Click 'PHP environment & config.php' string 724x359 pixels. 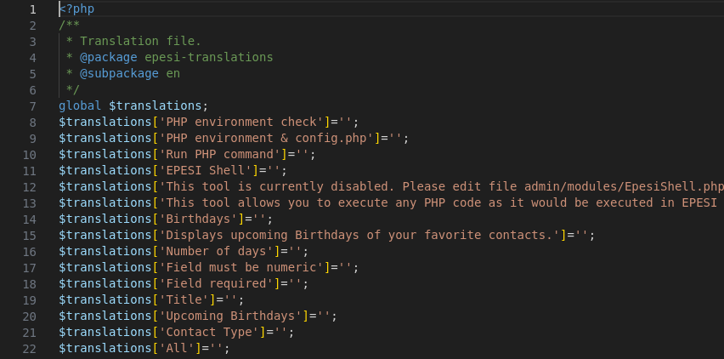pyautogui.click(x=267, y=139)
